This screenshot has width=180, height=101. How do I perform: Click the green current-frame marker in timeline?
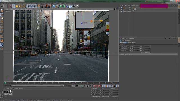(x=5, y=83)
